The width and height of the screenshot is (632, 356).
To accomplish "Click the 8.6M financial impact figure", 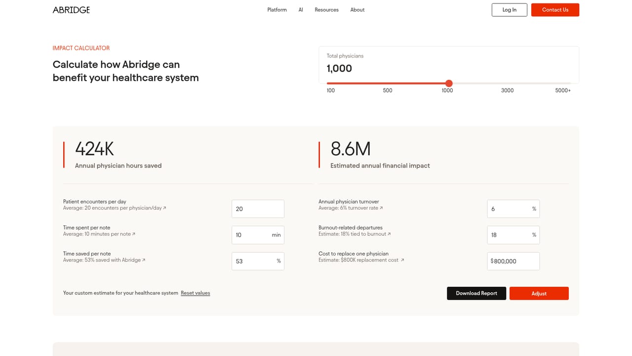I will point(351,149).
